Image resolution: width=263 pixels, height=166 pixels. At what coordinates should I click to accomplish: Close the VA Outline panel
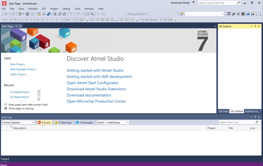click(259, 26)
